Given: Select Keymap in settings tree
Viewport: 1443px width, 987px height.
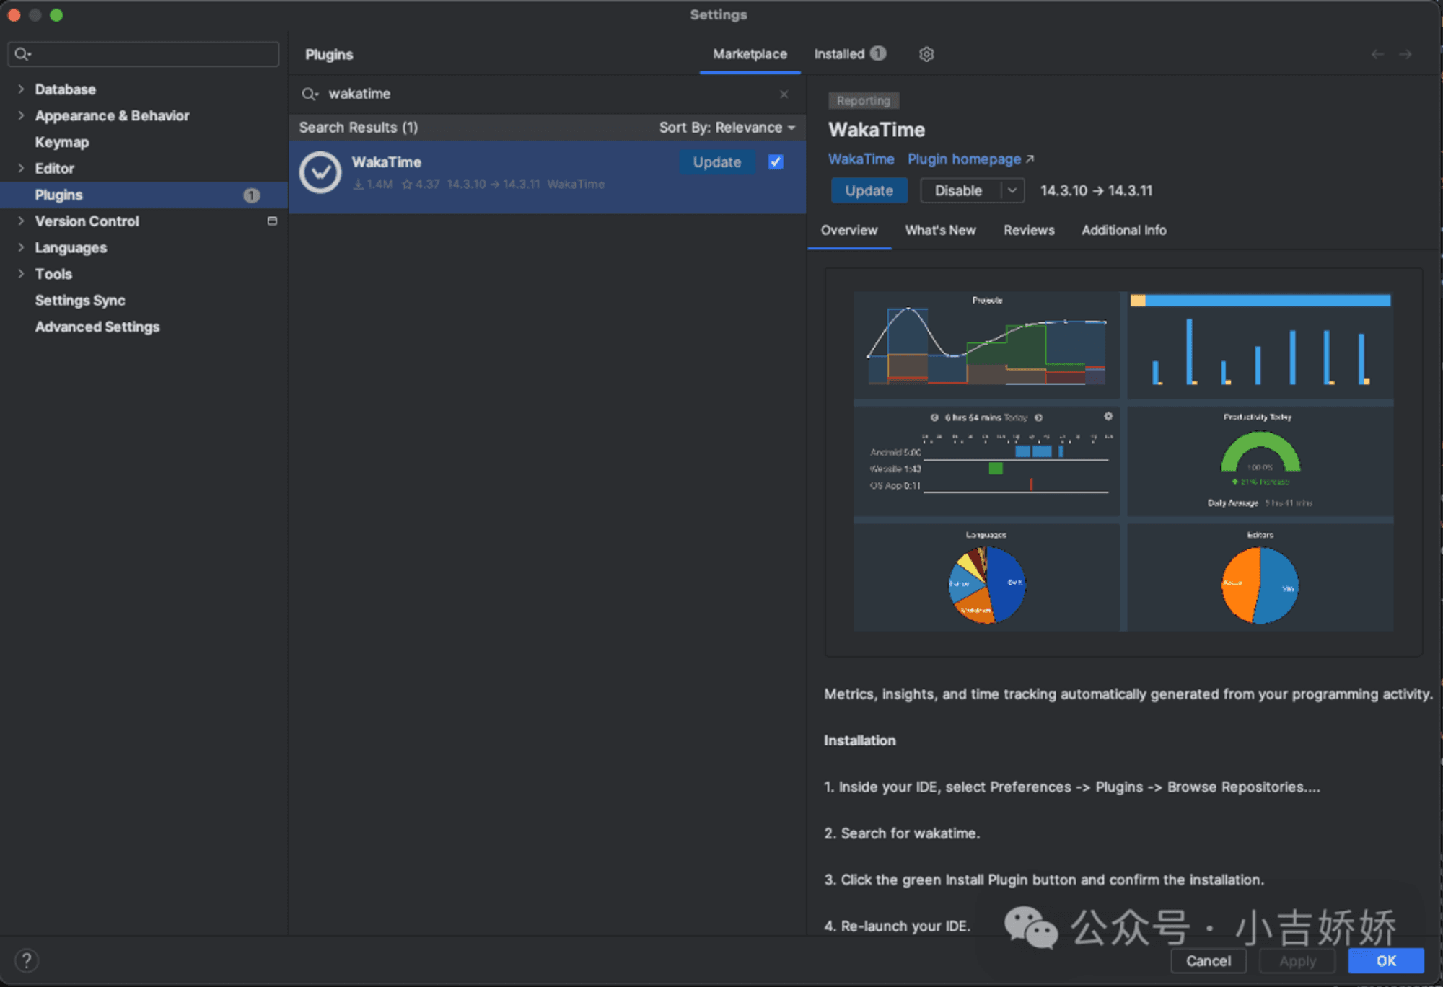Looking at the screenshot, I should coord(62,142).
